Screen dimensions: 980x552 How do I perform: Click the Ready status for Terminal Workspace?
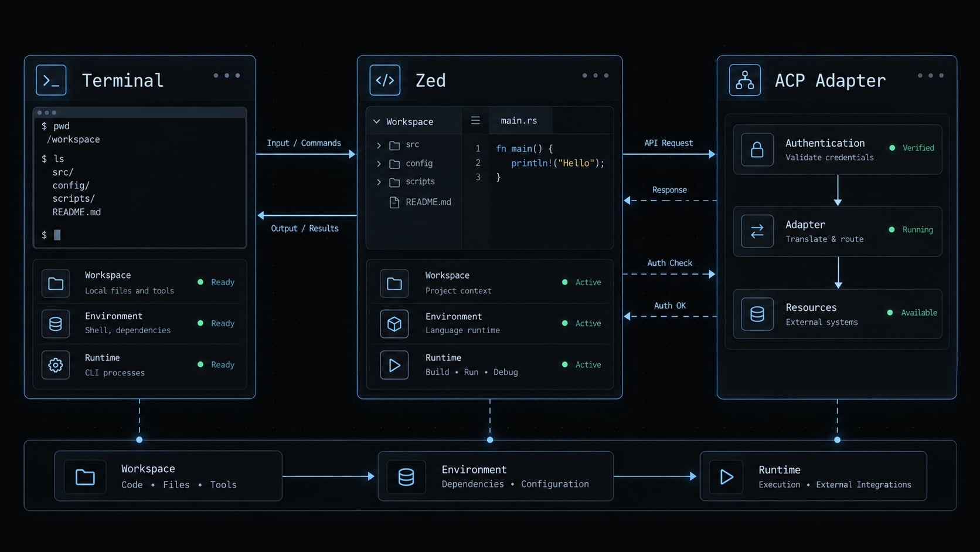[x=216, y=282]
